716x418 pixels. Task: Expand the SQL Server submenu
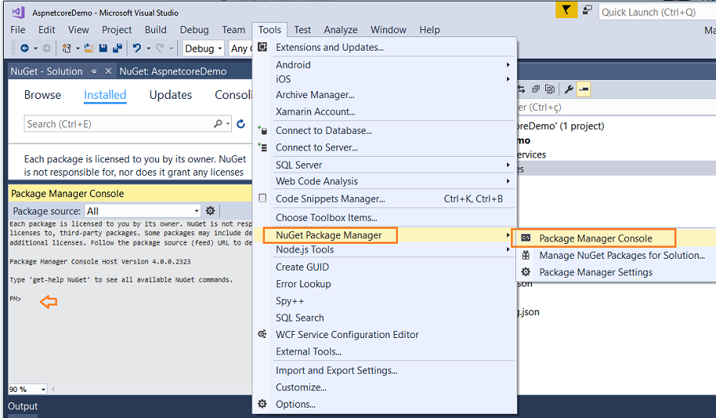(508, 165)
